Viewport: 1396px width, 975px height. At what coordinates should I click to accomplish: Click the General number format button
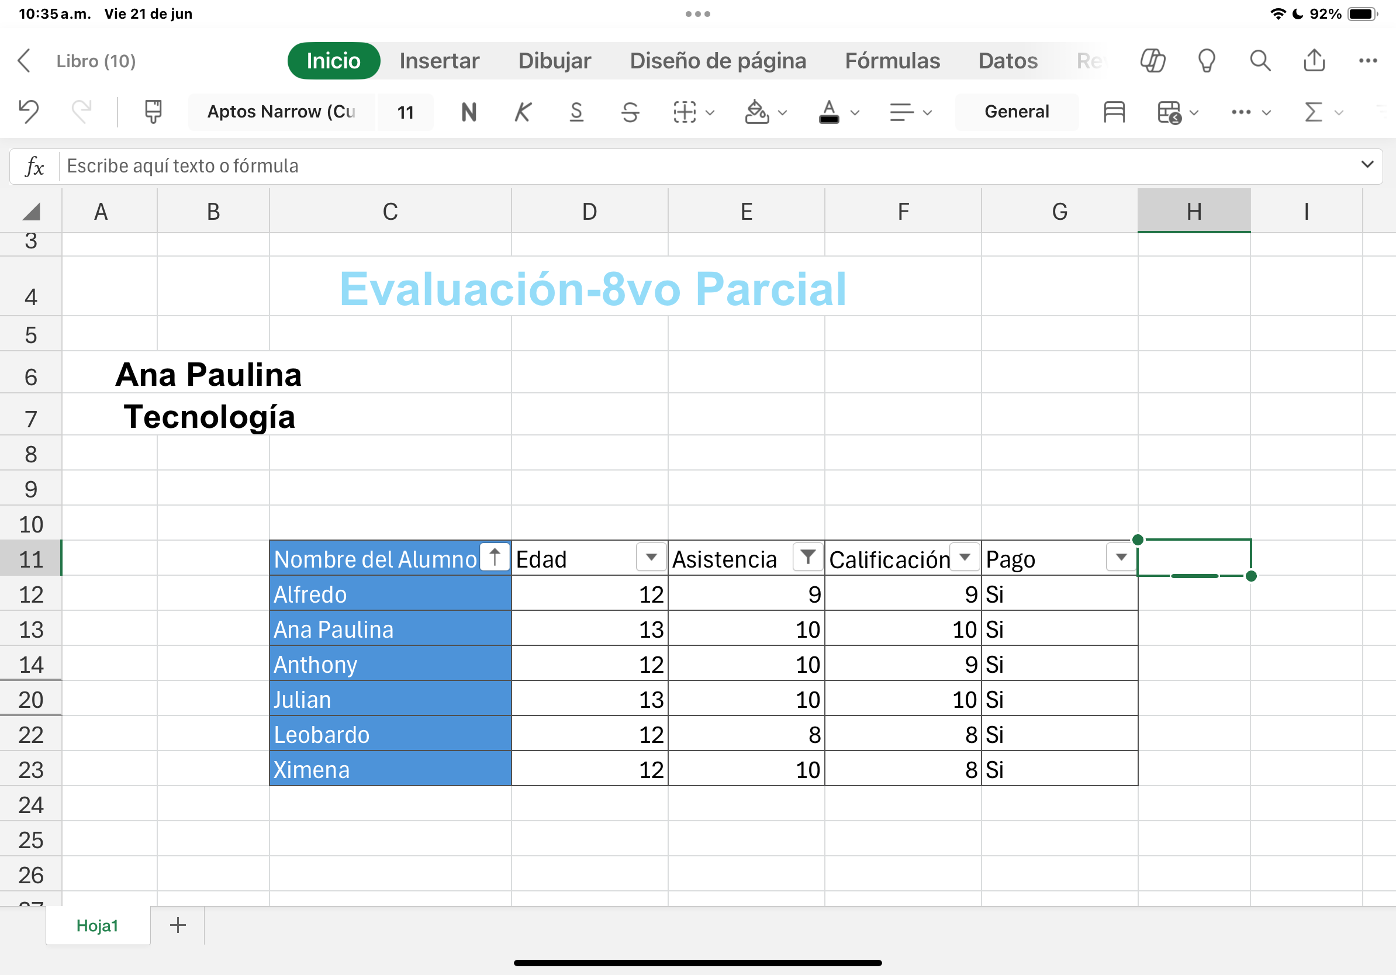coord(1016,112)
